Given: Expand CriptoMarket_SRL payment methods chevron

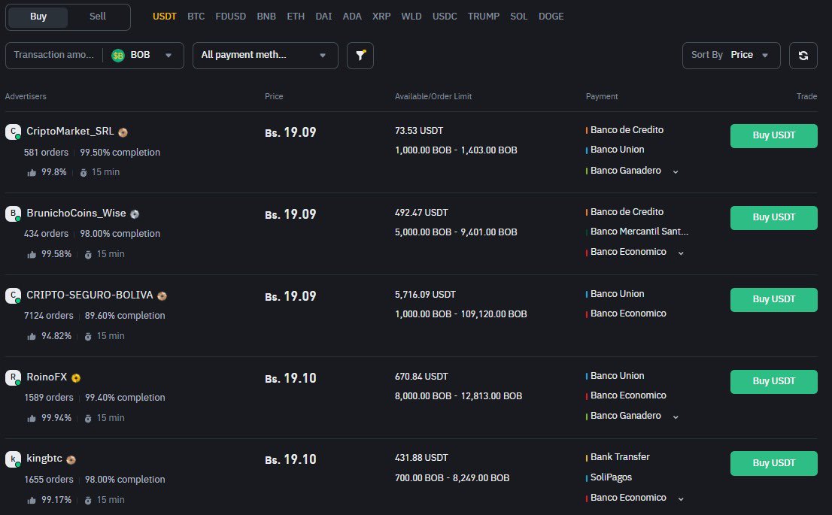Looking at the screenshot, I should click(x=676, y=172).
